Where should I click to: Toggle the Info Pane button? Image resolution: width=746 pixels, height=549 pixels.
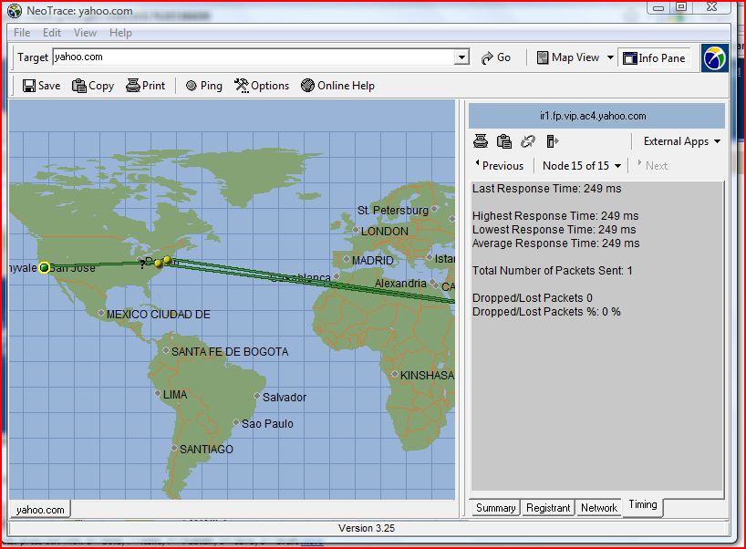(x=654, y=58)
